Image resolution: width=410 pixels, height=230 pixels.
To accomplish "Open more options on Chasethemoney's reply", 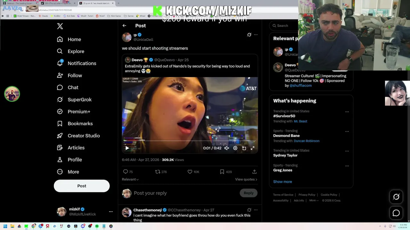I will [256, 210].
